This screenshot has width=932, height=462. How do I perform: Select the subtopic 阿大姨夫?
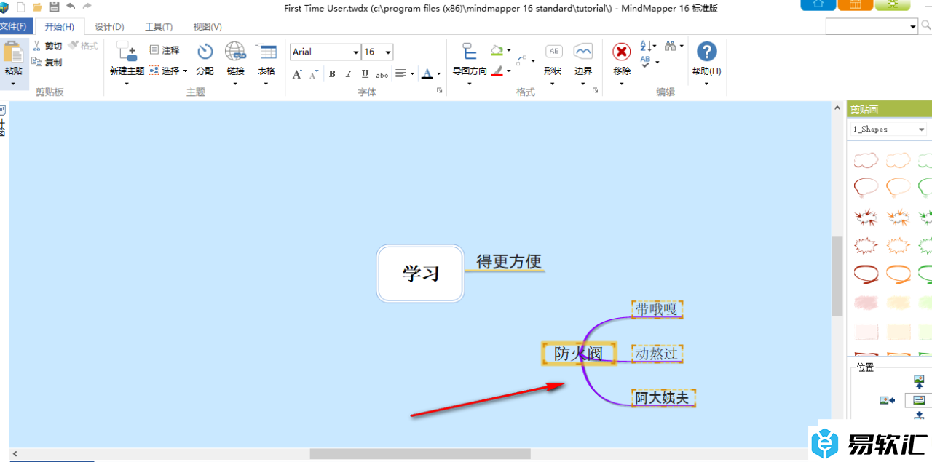pyautogui.click(x=663, y=398)
